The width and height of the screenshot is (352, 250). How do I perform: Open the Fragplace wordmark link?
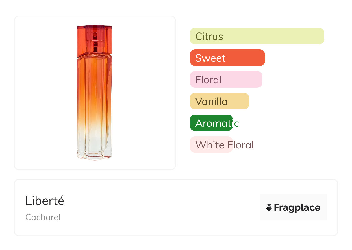point(297,207)
